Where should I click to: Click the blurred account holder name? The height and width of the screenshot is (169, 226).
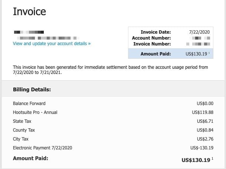29,32
